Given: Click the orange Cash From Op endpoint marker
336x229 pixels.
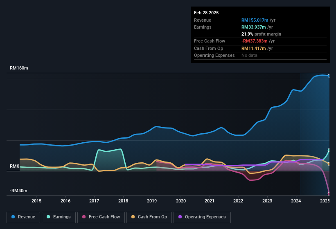Looking at the screenshot, I should [x=329, y=164].
